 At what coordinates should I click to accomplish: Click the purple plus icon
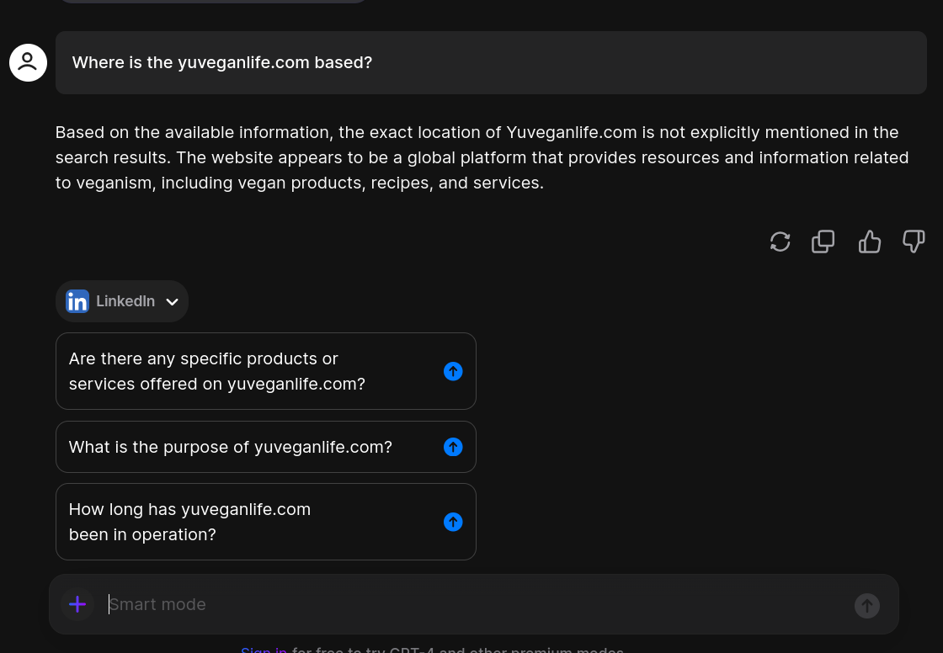pos(77,604)
